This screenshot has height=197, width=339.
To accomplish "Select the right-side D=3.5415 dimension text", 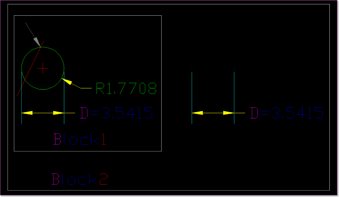I will point(286,113).
